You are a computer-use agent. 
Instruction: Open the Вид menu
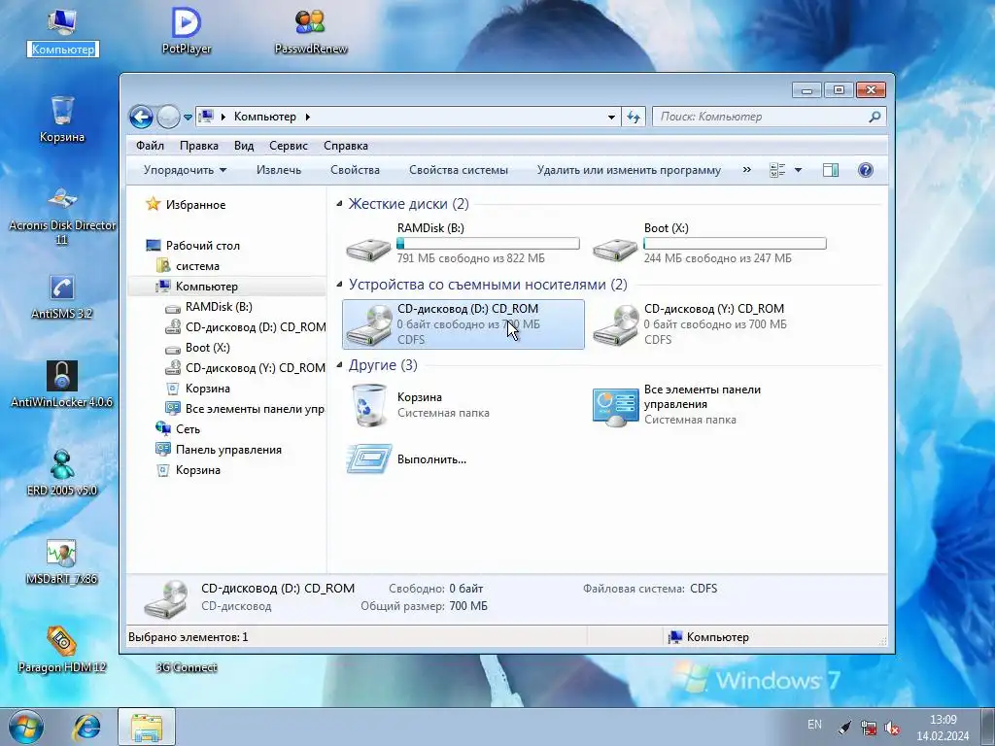(x=244, y=146)
